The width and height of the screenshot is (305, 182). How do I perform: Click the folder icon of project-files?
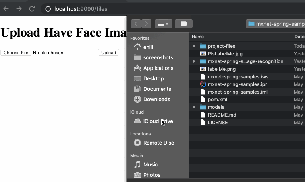tap(203, 46)
